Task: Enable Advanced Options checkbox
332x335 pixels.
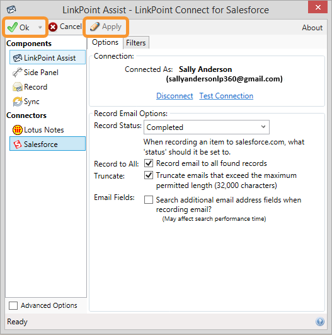Action: pyautogui.click(x=13, y=305)
